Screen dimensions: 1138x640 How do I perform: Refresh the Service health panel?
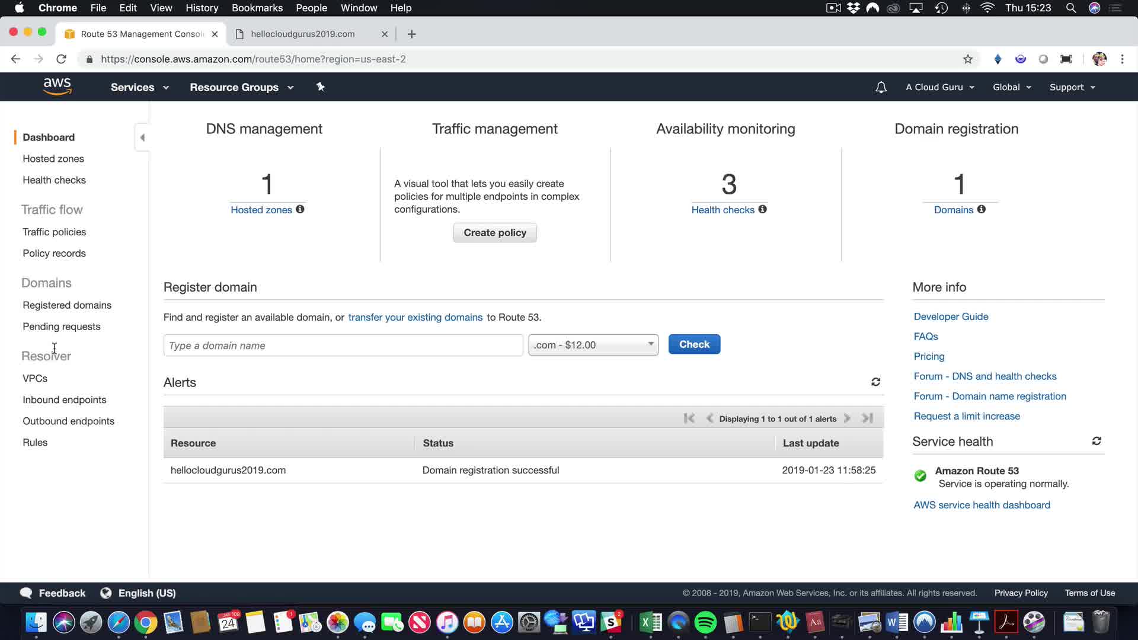pyautogui.click(x=1097, y=441)
